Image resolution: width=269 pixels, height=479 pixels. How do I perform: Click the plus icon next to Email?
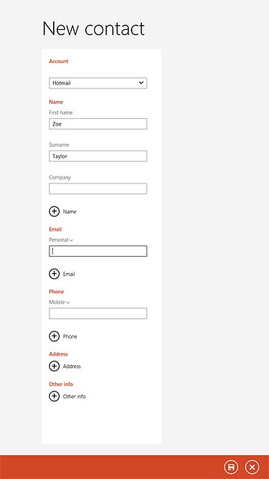click(54, 274)
